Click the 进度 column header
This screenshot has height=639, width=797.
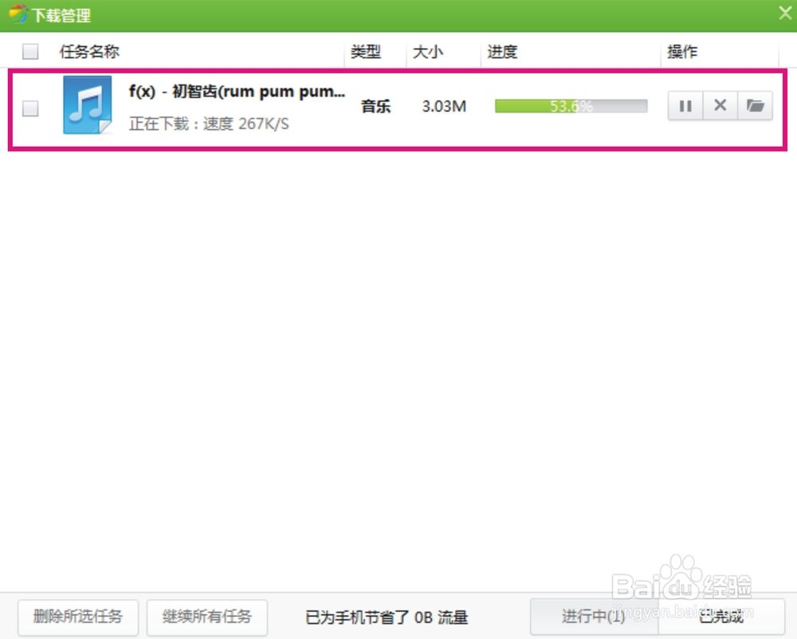click(x=502, y=51)
